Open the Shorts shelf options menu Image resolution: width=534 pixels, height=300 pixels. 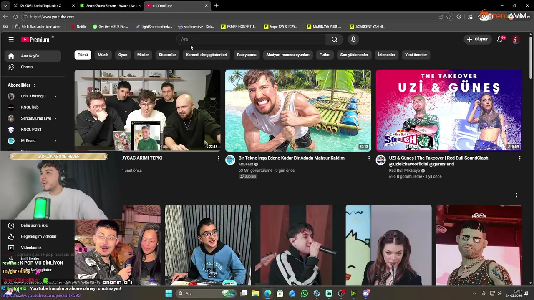516,195
